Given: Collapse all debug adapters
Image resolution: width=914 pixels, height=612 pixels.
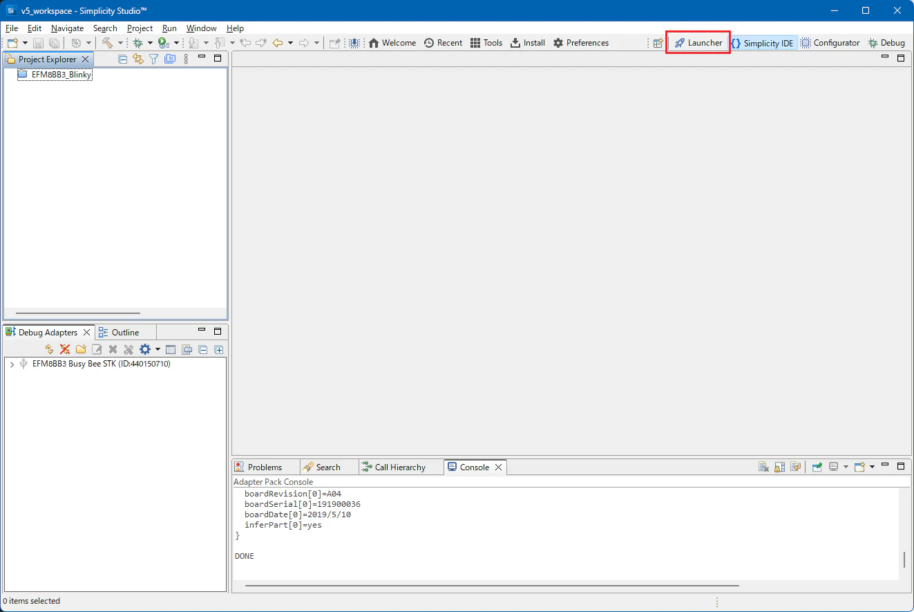Looking at the screenshot, I should tap(203, 350).
